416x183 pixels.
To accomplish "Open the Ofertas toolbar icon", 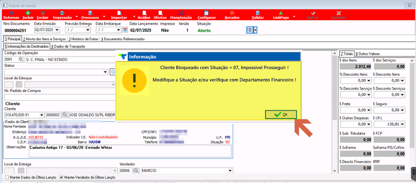I will point(160,13).
